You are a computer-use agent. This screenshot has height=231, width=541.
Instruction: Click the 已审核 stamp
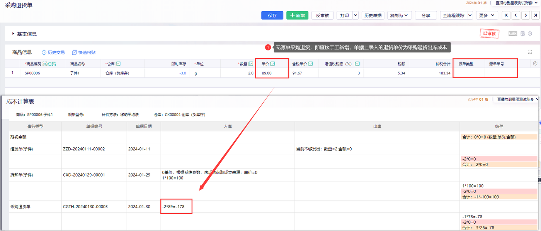pyautogui.click(x=490, y=34)
